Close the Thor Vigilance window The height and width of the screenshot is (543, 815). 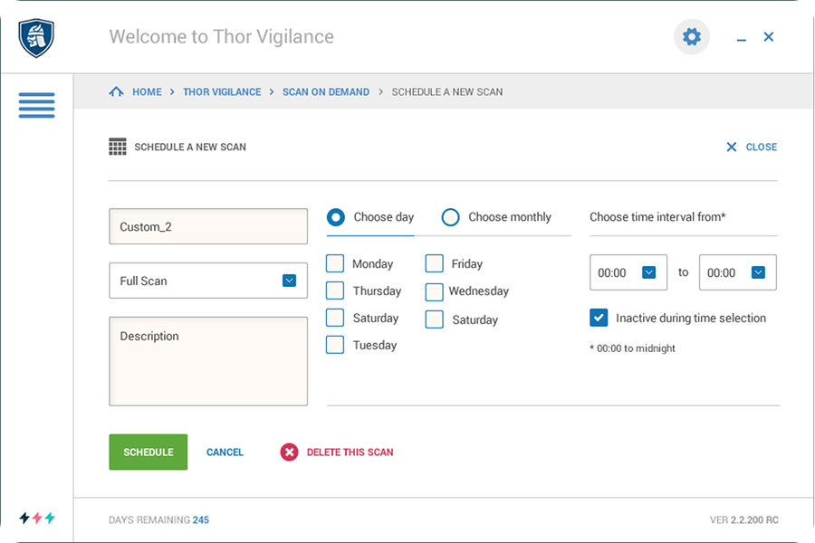(769, 37)
